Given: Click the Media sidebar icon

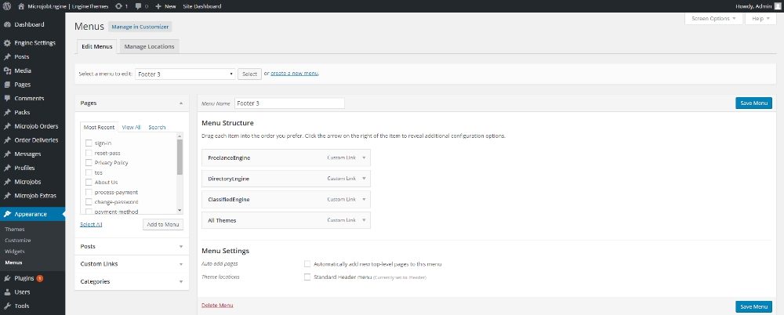Looking at the screenshot, I should pyautogui.click(x=7, y=71).
